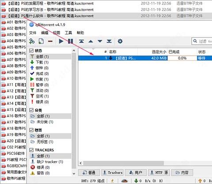Click the add torrent file toolbar icon
The height and width of the screenshot is (184, 212).
tap(41, 41)
